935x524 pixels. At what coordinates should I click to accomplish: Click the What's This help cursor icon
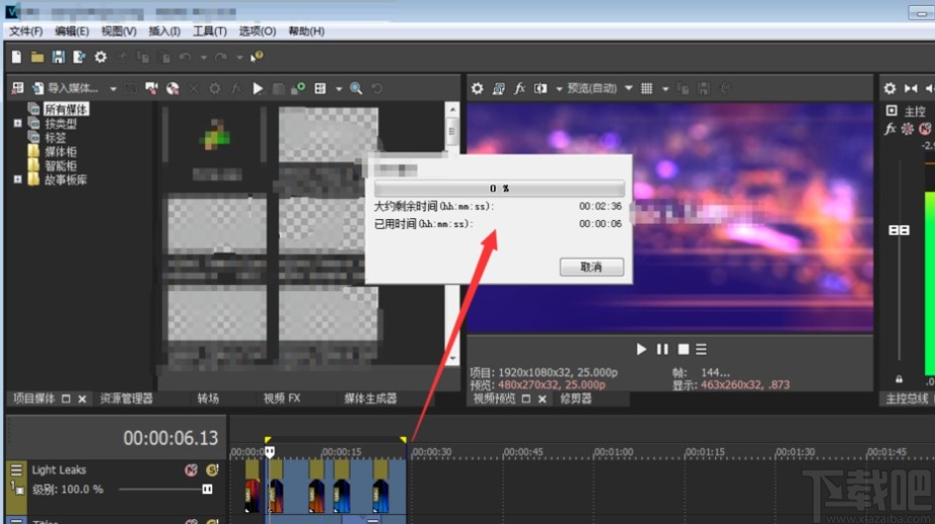pyautogui.click(x=257, y=56)
